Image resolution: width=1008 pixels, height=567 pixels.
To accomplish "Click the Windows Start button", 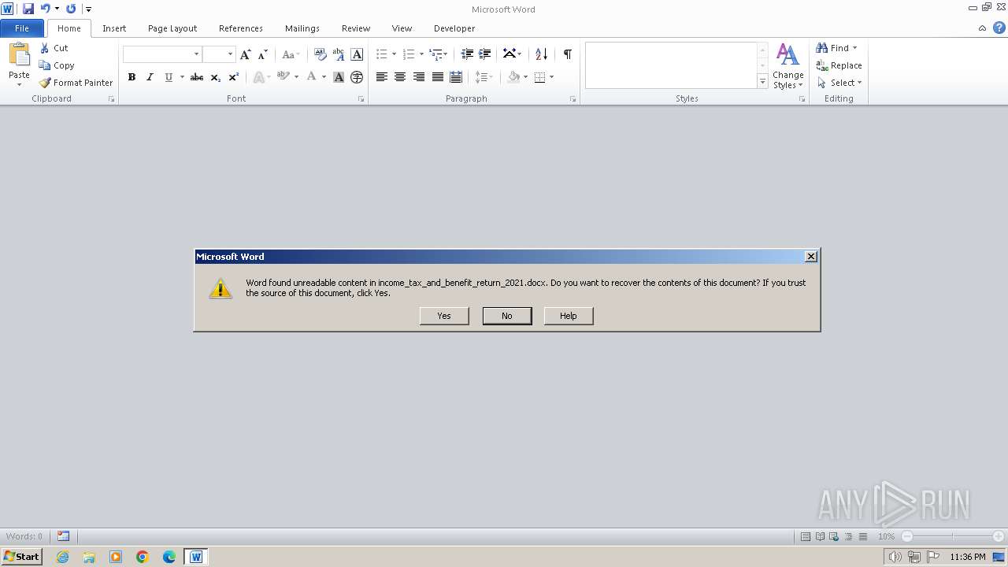I will tap(22, 557).
